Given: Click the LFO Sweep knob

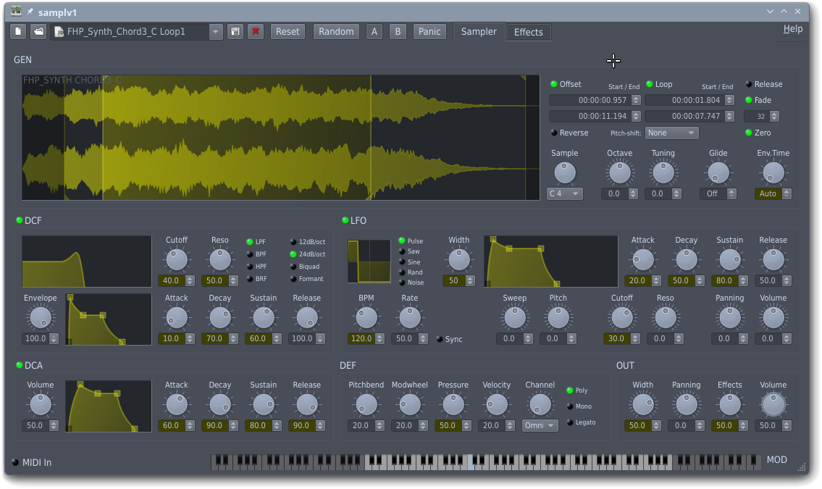Looking at the screenshot, I should pos(515,317).
